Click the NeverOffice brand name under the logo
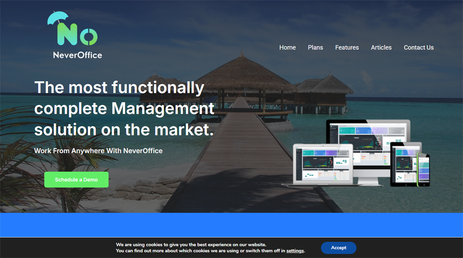This screenshot has height=258, width=463. coord(77,55)
